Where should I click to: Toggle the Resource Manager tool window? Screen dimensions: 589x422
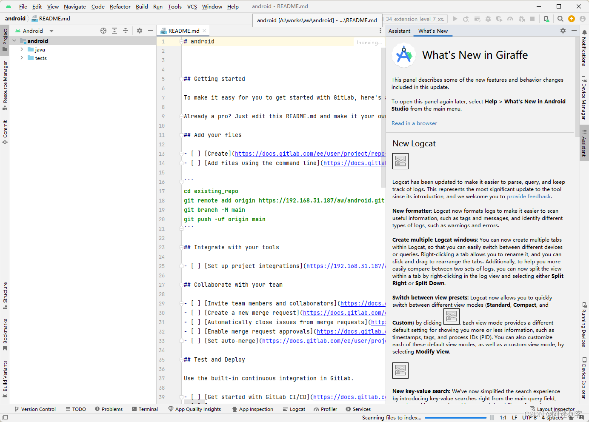(x=5, y=86)
